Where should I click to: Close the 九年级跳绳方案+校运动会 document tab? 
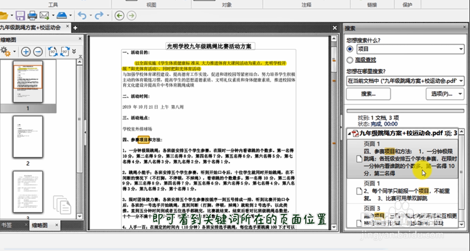click(x=67, y=27)
